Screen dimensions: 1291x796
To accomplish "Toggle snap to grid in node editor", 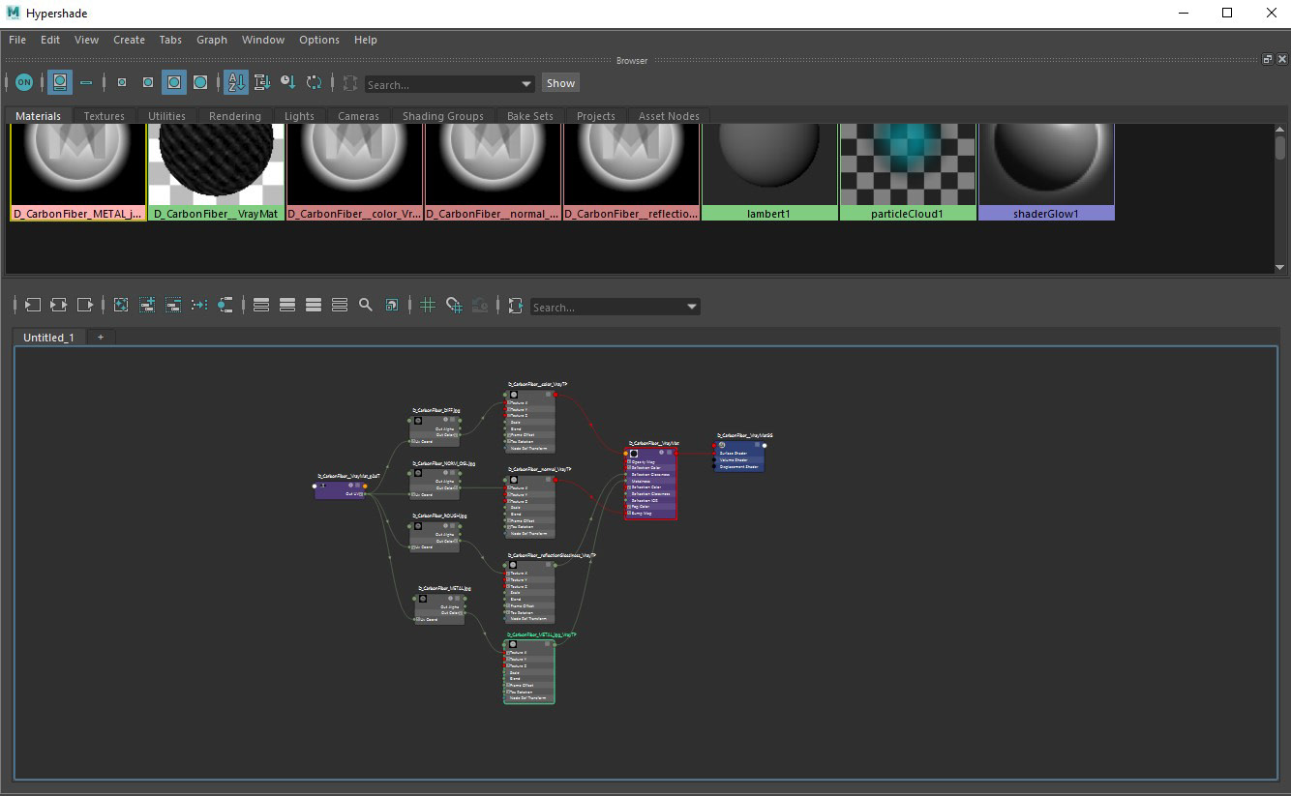I will [x=454, y=305].
